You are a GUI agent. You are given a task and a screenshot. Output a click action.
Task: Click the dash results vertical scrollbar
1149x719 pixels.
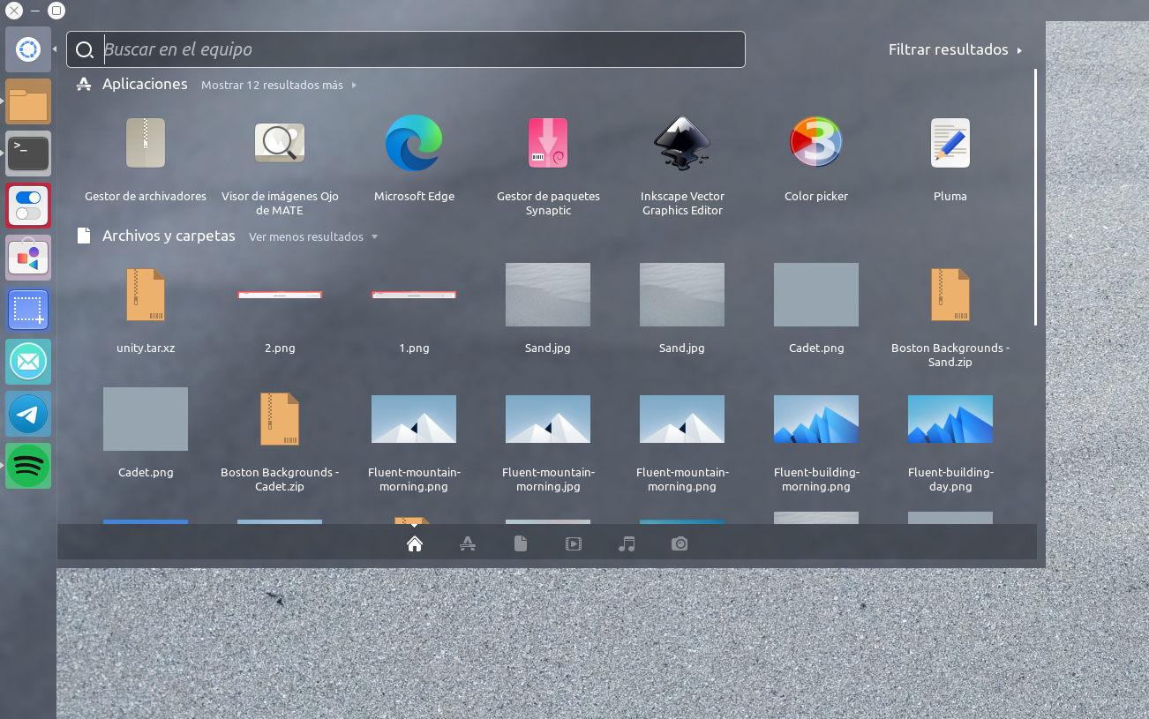(x=1036, y=197)
